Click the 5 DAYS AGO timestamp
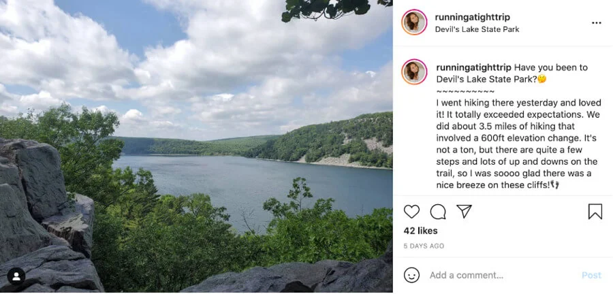Image resolution: width=613 pixels, height=294 pixels. 424,246
